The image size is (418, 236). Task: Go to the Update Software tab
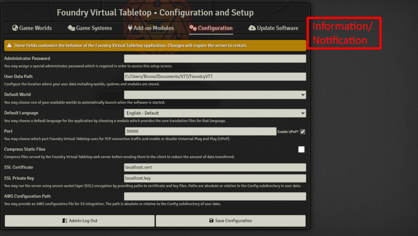pos(273,28)
